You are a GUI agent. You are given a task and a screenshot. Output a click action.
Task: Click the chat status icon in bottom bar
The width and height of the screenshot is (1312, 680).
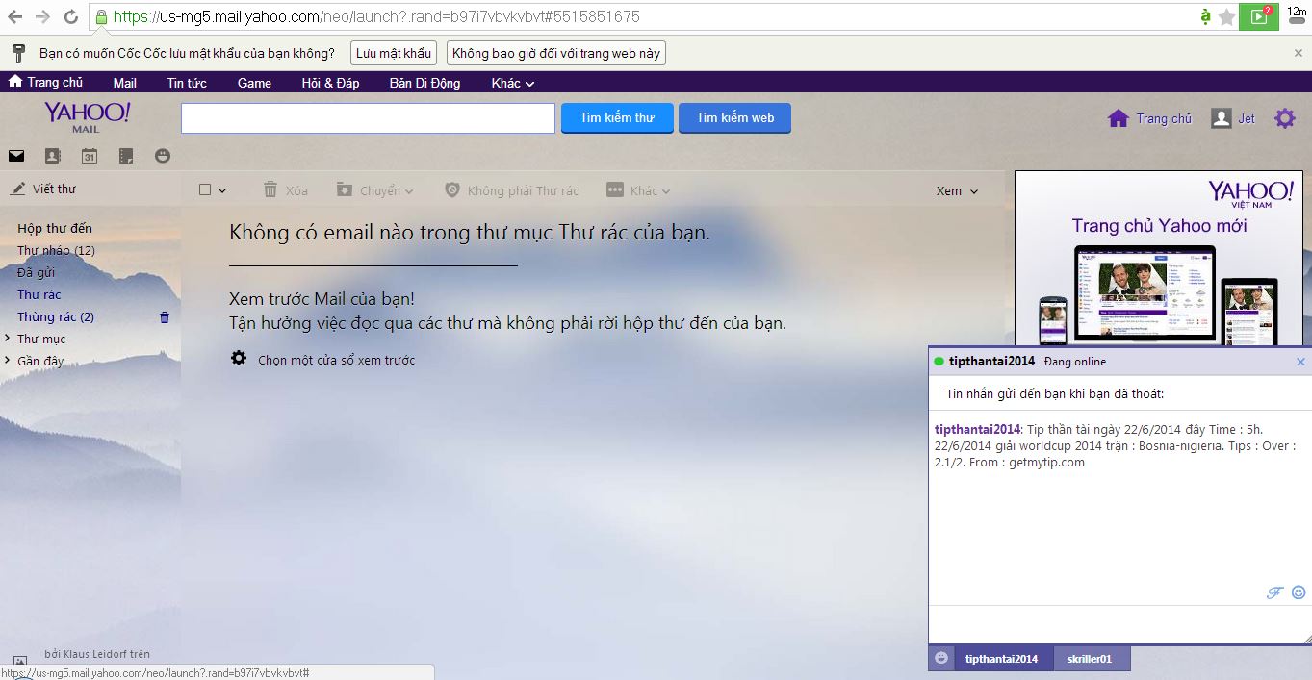pos(940,659)
